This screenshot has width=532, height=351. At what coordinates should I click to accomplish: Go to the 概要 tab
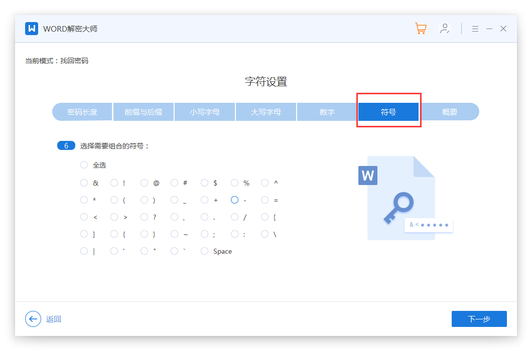point(450,112)
